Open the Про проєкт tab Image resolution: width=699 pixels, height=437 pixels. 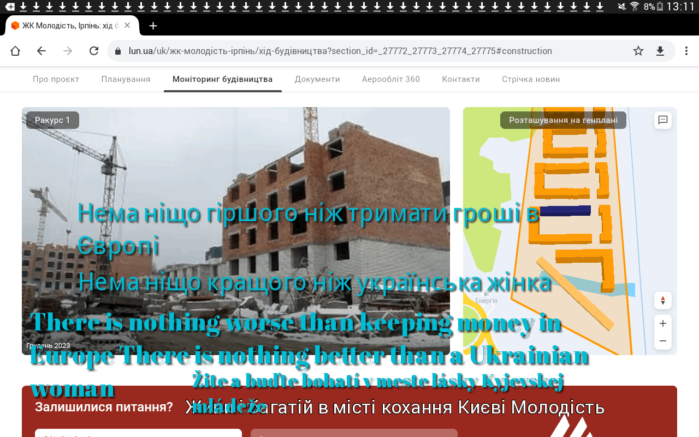tap(56, 79)
